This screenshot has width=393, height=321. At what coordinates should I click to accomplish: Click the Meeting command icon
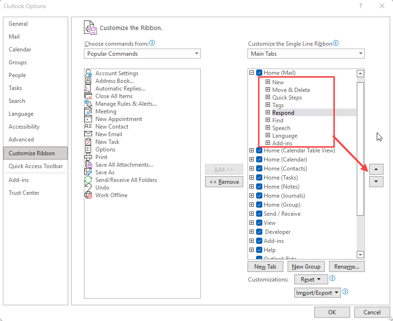(x=88, y=111)
